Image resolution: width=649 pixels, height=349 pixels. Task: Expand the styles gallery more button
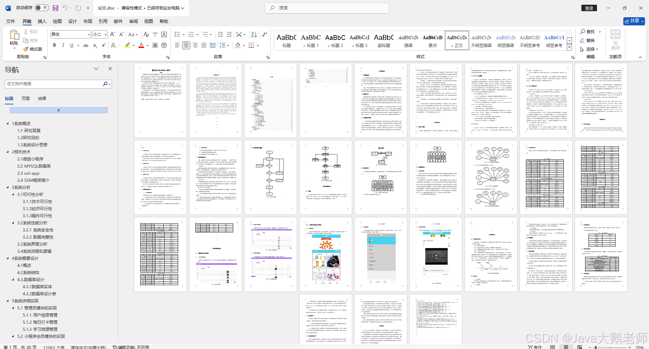[x=569, y=48]
